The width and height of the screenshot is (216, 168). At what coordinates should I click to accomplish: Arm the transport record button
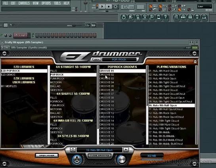(x=115, y=6)
